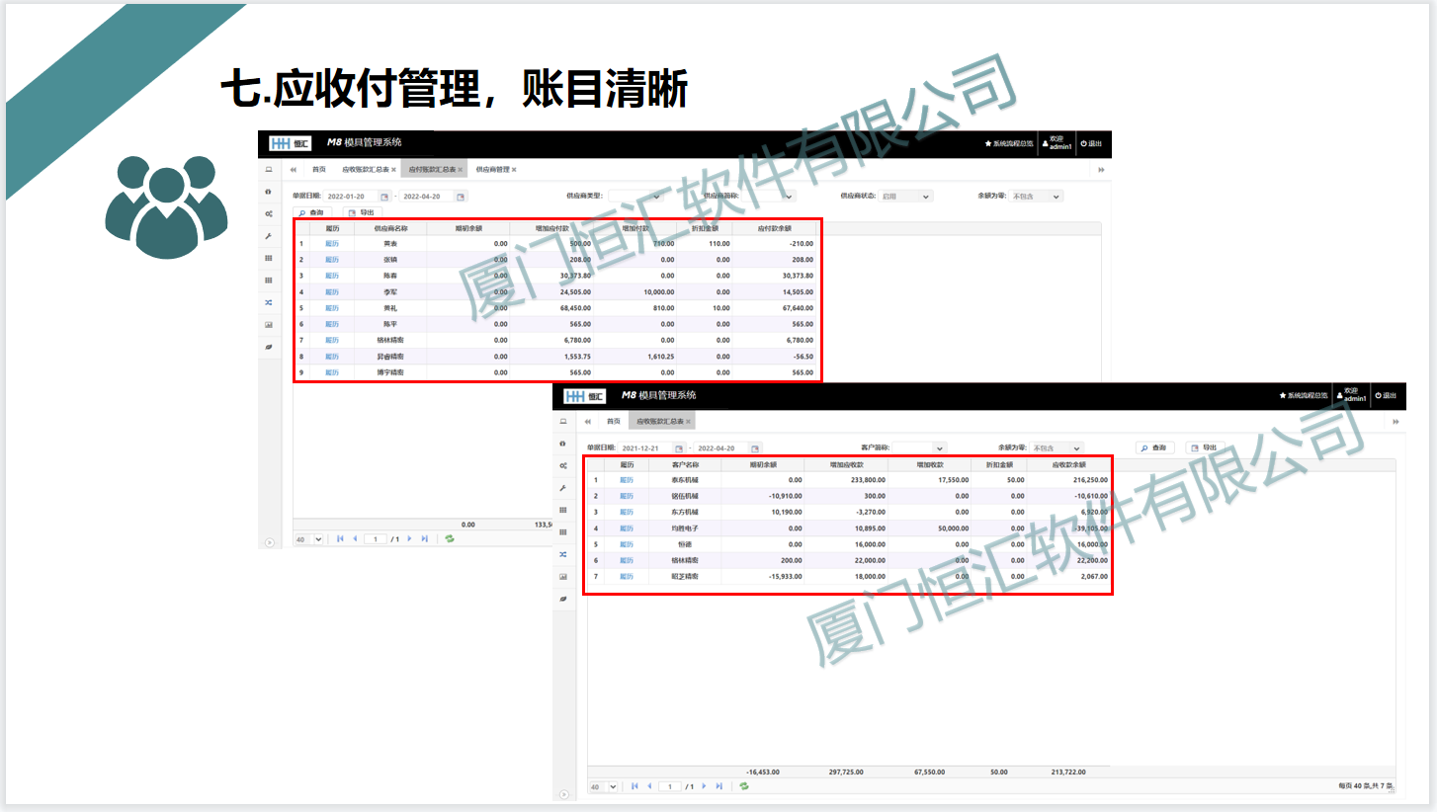Close 供应商管理 tab via its X

pos(514,170)
